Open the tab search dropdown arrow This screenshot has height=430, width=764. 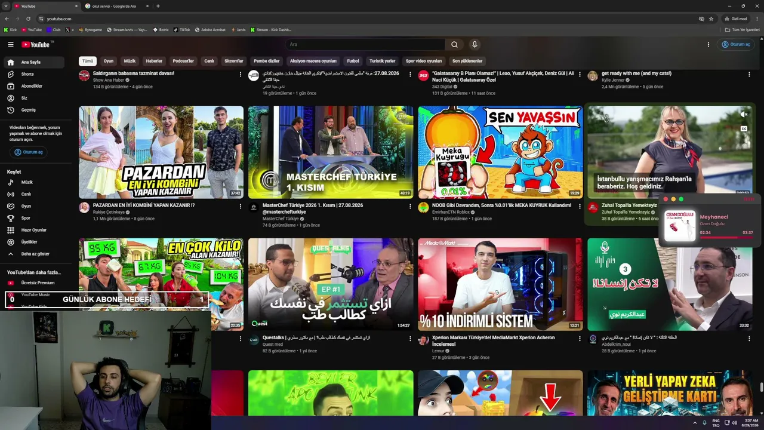coord(5,6)
